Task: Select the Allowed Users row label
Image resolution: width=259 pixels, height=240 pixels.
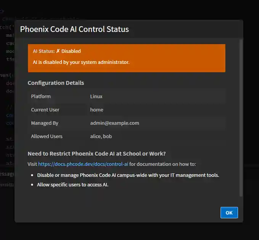Action: [47, 137]
